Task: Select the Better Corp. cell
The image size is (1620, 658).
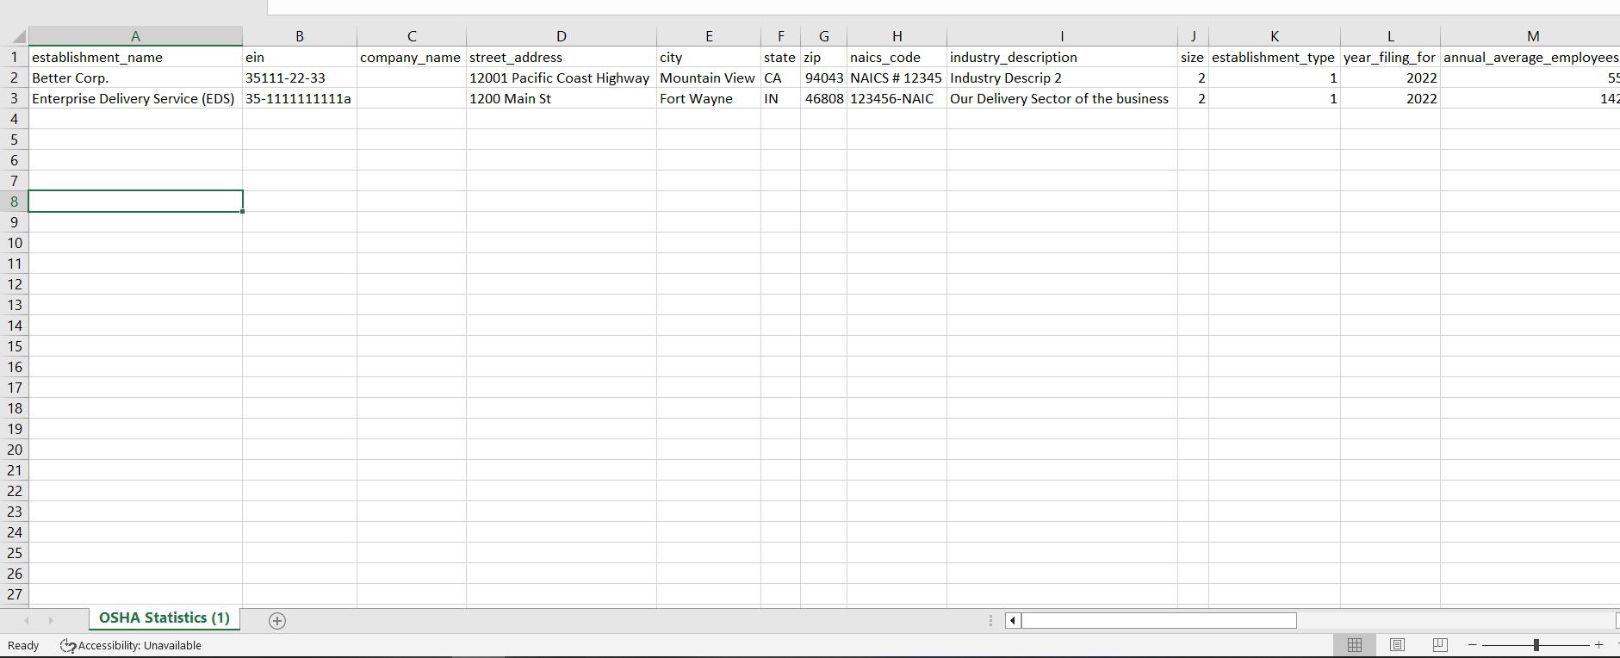Action: coord(135,78)
